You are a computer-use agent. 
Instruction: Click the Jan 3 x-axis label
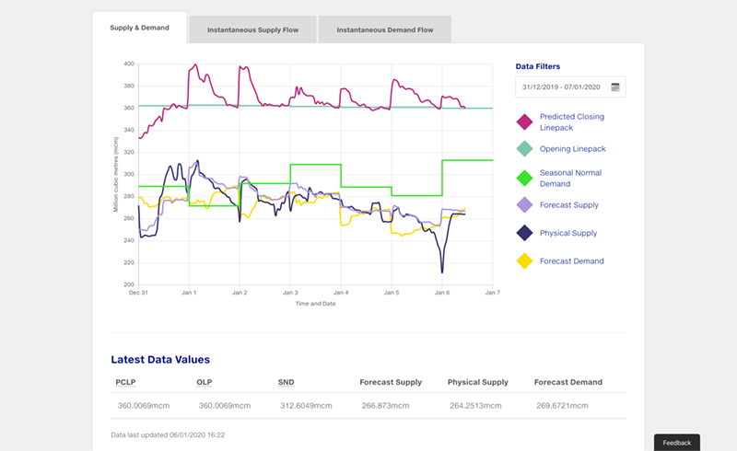[x=290, y=293]
